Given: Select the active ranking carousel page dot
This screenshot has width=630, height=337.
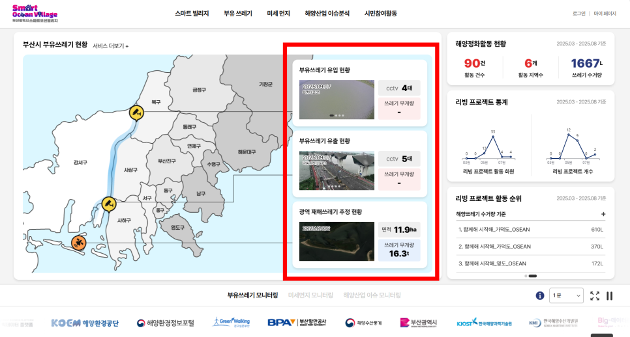Looking at the screenshot, I should coord(533,276).
